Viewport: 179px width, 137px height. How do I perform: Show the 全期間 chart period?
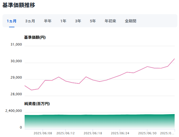point(131,21)
